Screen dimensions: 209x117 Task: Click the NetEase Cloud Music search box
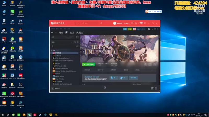pyautogui.click(x=90, y=23)
